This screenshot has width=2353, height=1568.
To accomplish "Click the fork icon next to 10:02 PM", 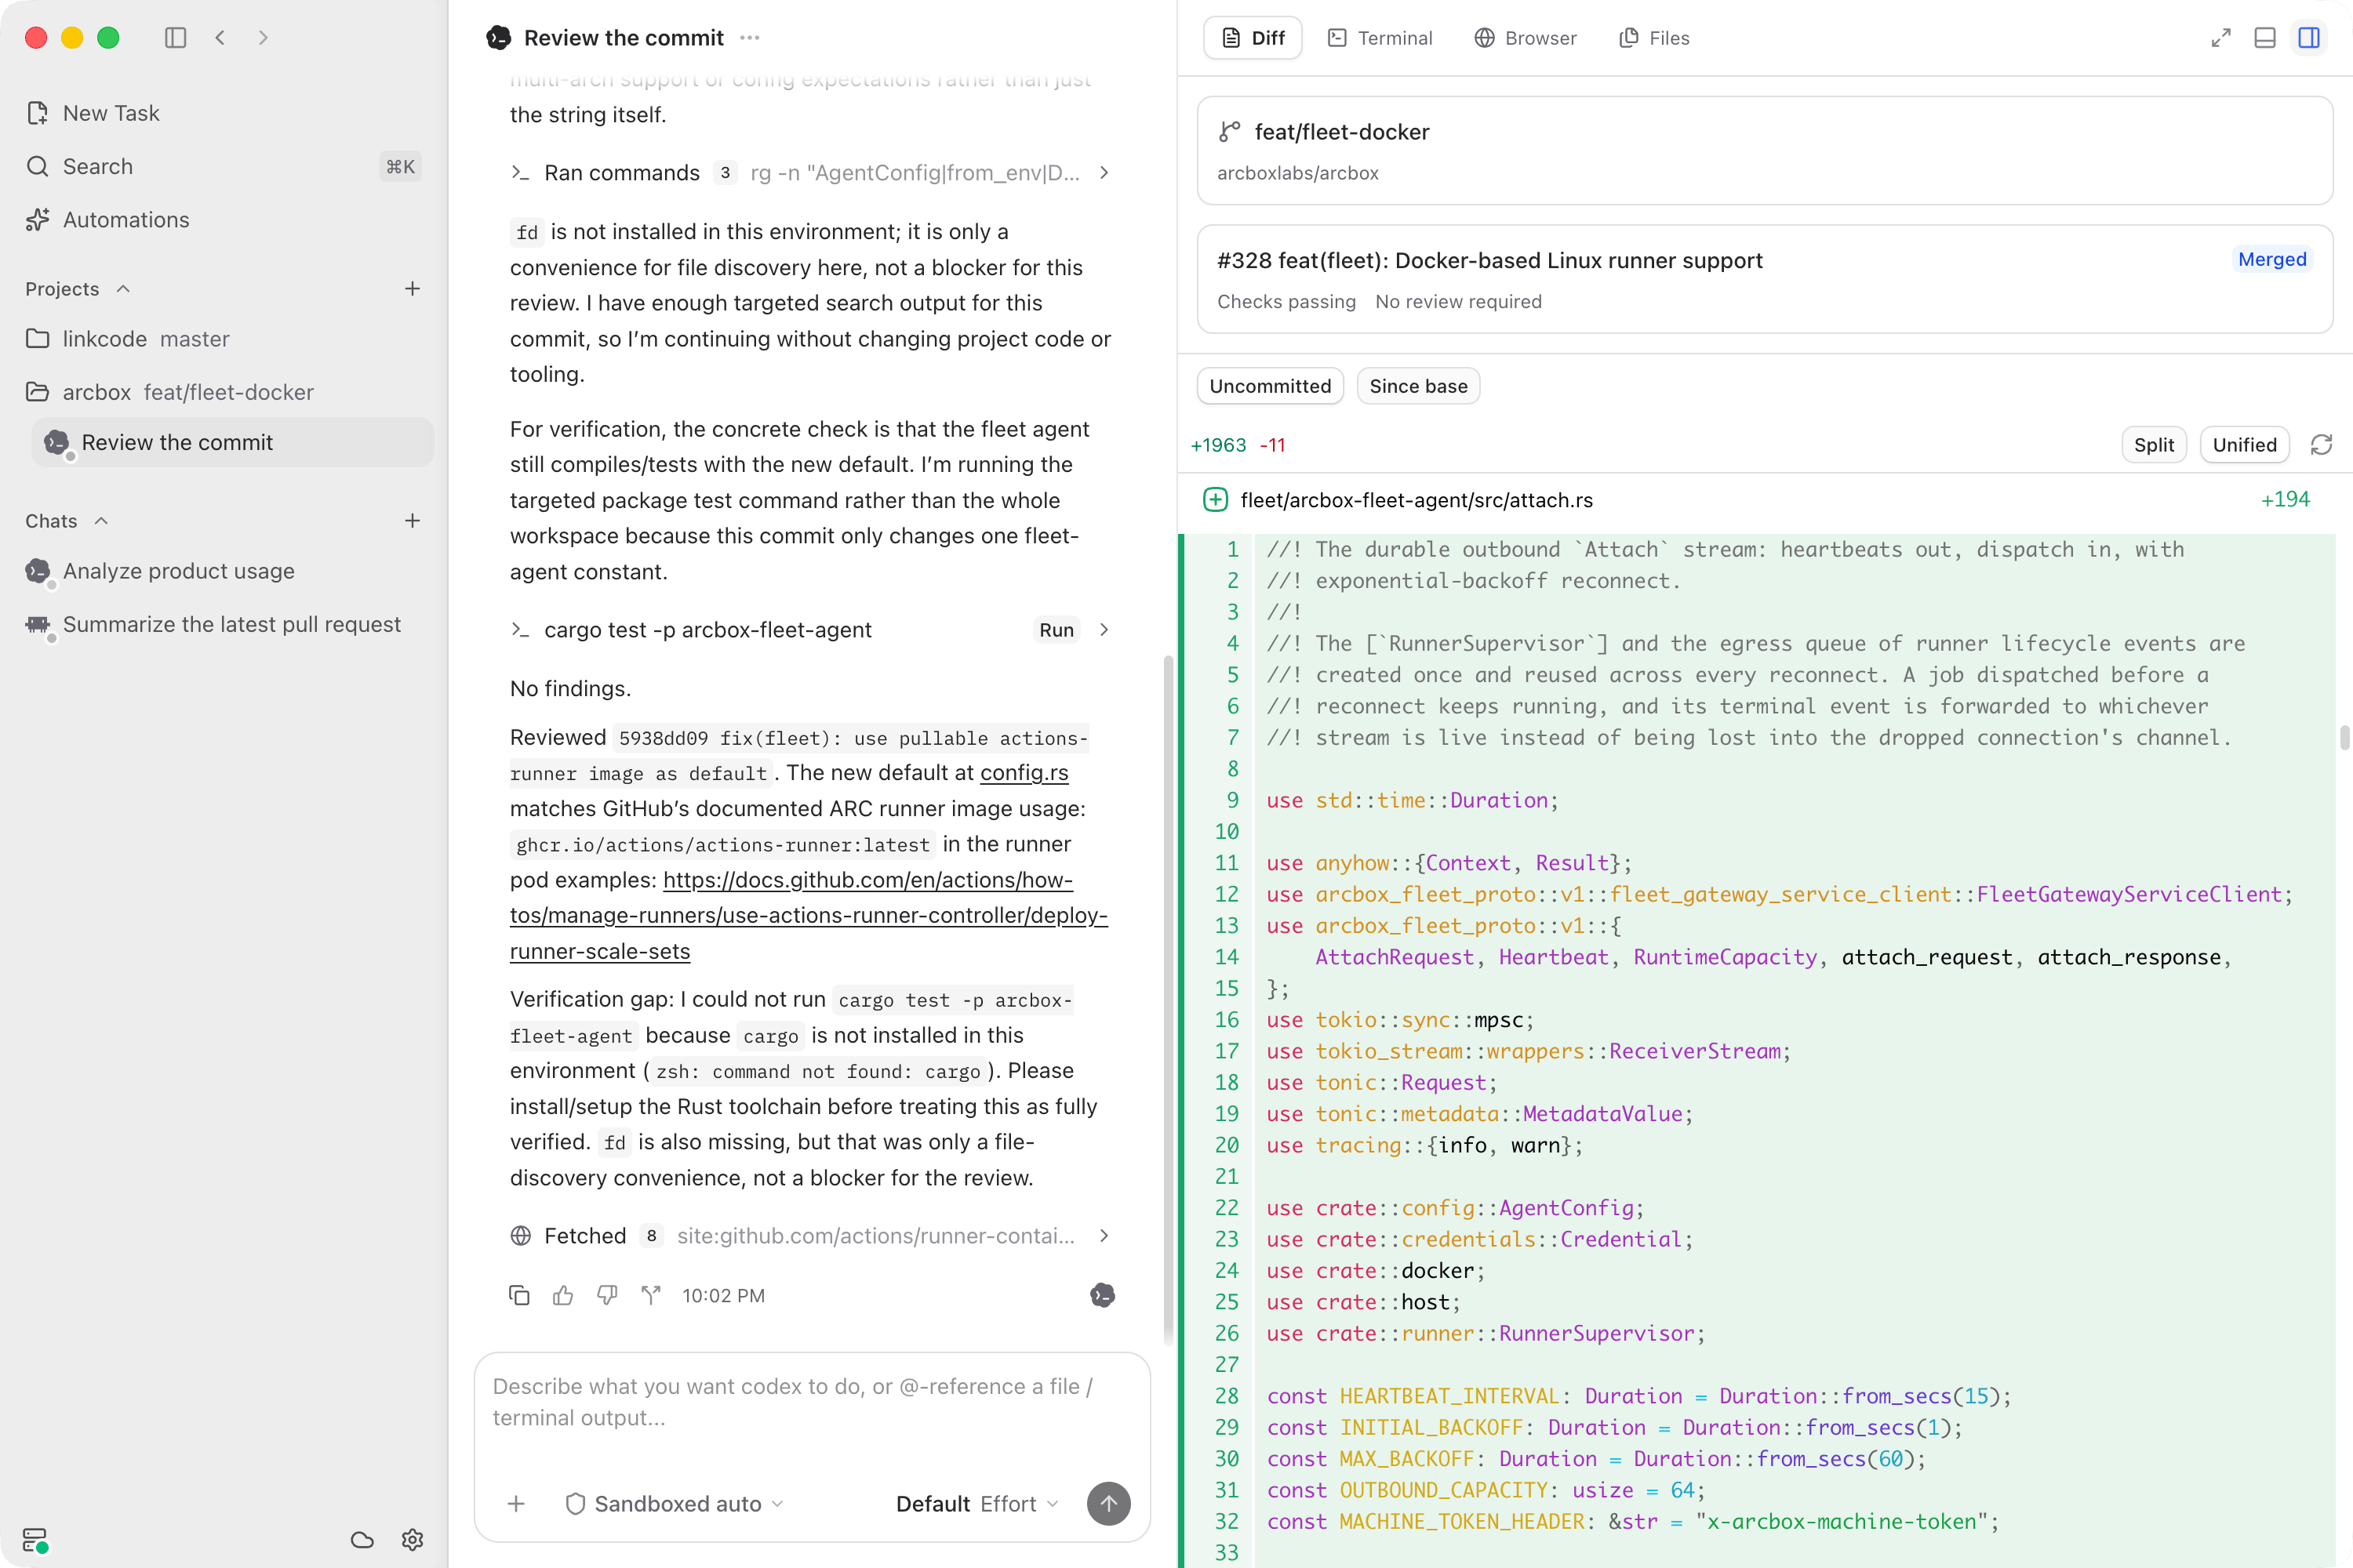I will (x=651, y=1296).
